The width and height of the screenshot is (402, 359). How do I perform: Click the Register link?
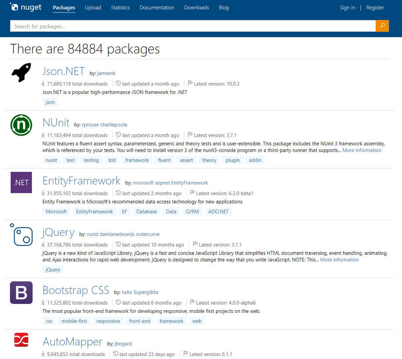375,7
